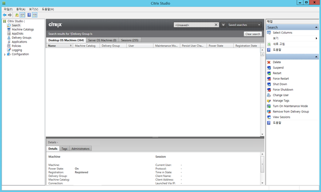Screen dimensions: 321x192
Task: Click the Up one level toolbar icon
Action: (x=17, y=15)
